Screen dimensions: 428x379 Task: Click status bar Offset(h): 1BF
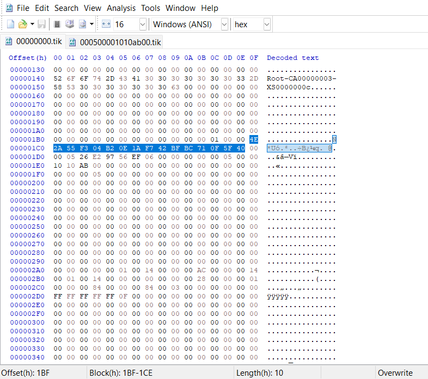[26, 373]
